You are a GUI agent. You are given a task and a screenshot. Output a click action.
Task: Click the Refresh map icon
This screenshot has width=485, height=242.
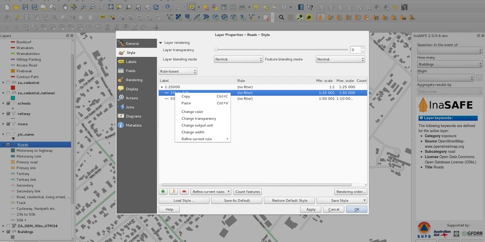click(x=157, y=7)
